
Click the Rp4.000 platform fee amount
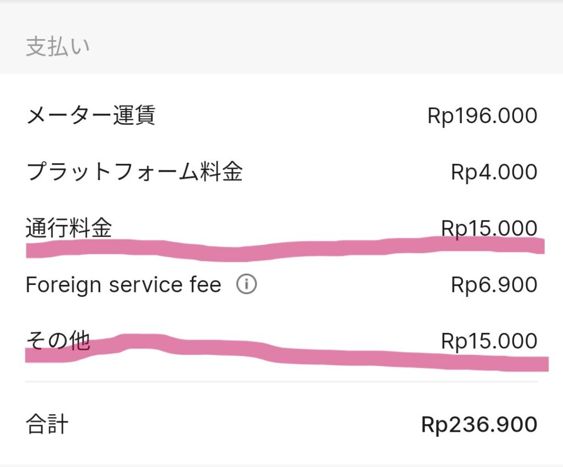point(494,172)
